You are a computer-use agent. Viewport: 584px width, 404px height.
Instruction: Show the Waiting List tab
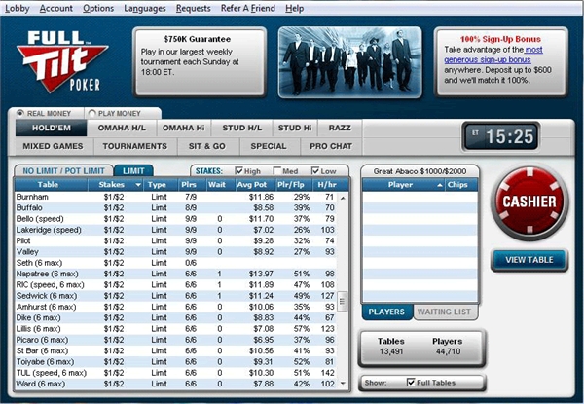click(x=446, y=312)
